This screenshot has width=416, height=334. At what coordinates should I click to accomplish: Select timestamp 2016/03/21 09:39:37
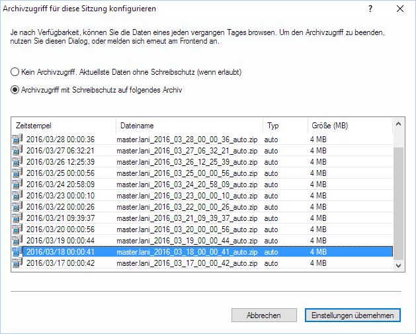click(60, 218)
